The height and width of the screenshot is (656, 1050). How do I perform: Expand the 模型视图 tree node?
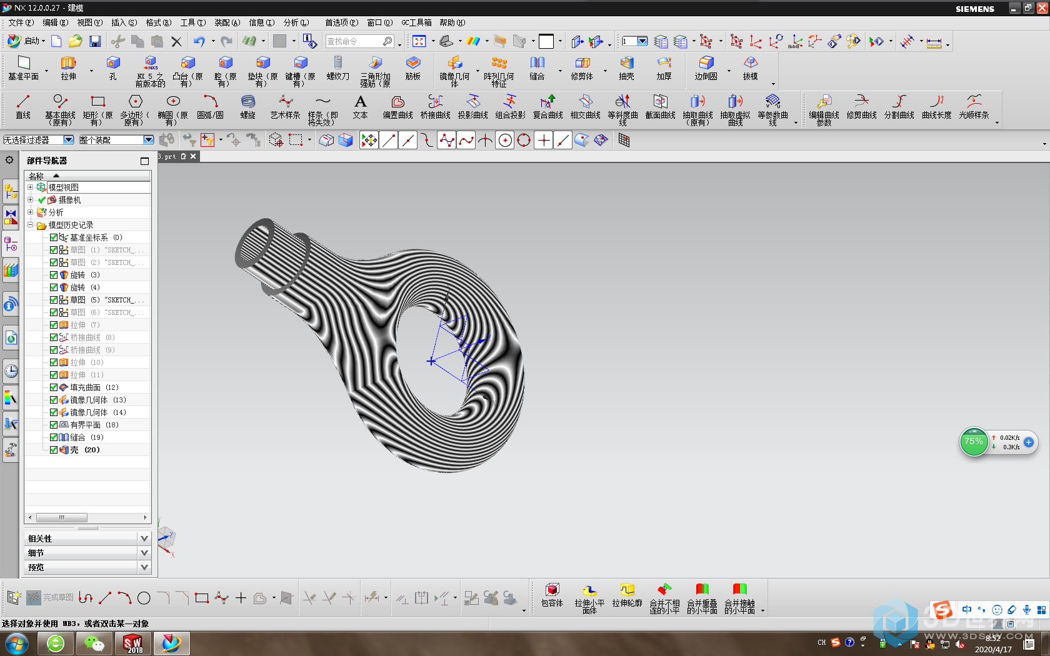(x=30, y=187)
